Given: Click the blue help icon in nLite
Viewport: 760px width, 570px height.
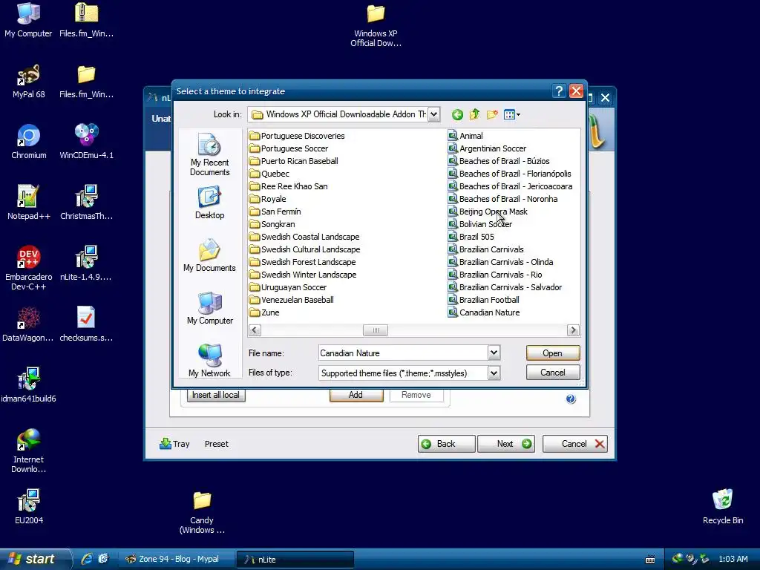Looking at the screenshot, I should [x=571, y=399].
